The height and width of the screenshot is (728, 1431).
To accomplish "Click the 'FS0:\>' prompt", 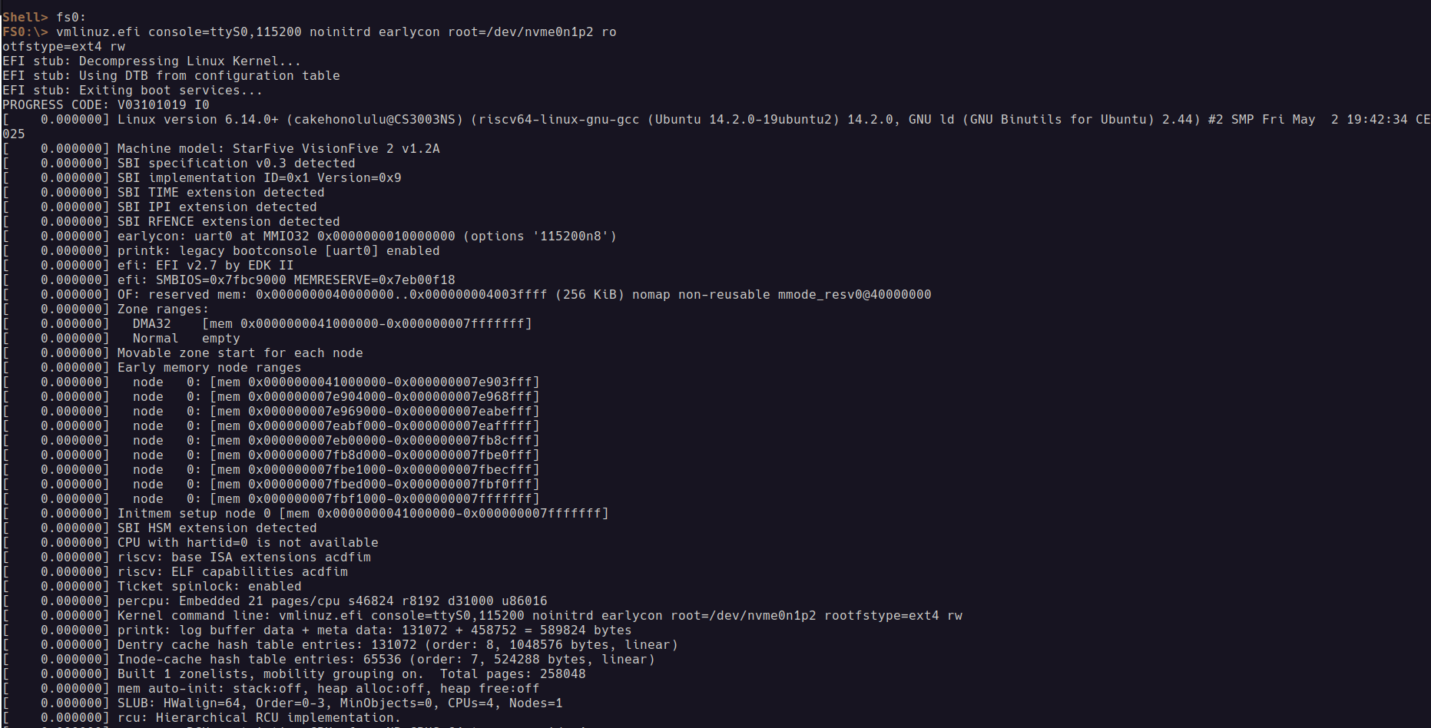I will coord(25,31).
